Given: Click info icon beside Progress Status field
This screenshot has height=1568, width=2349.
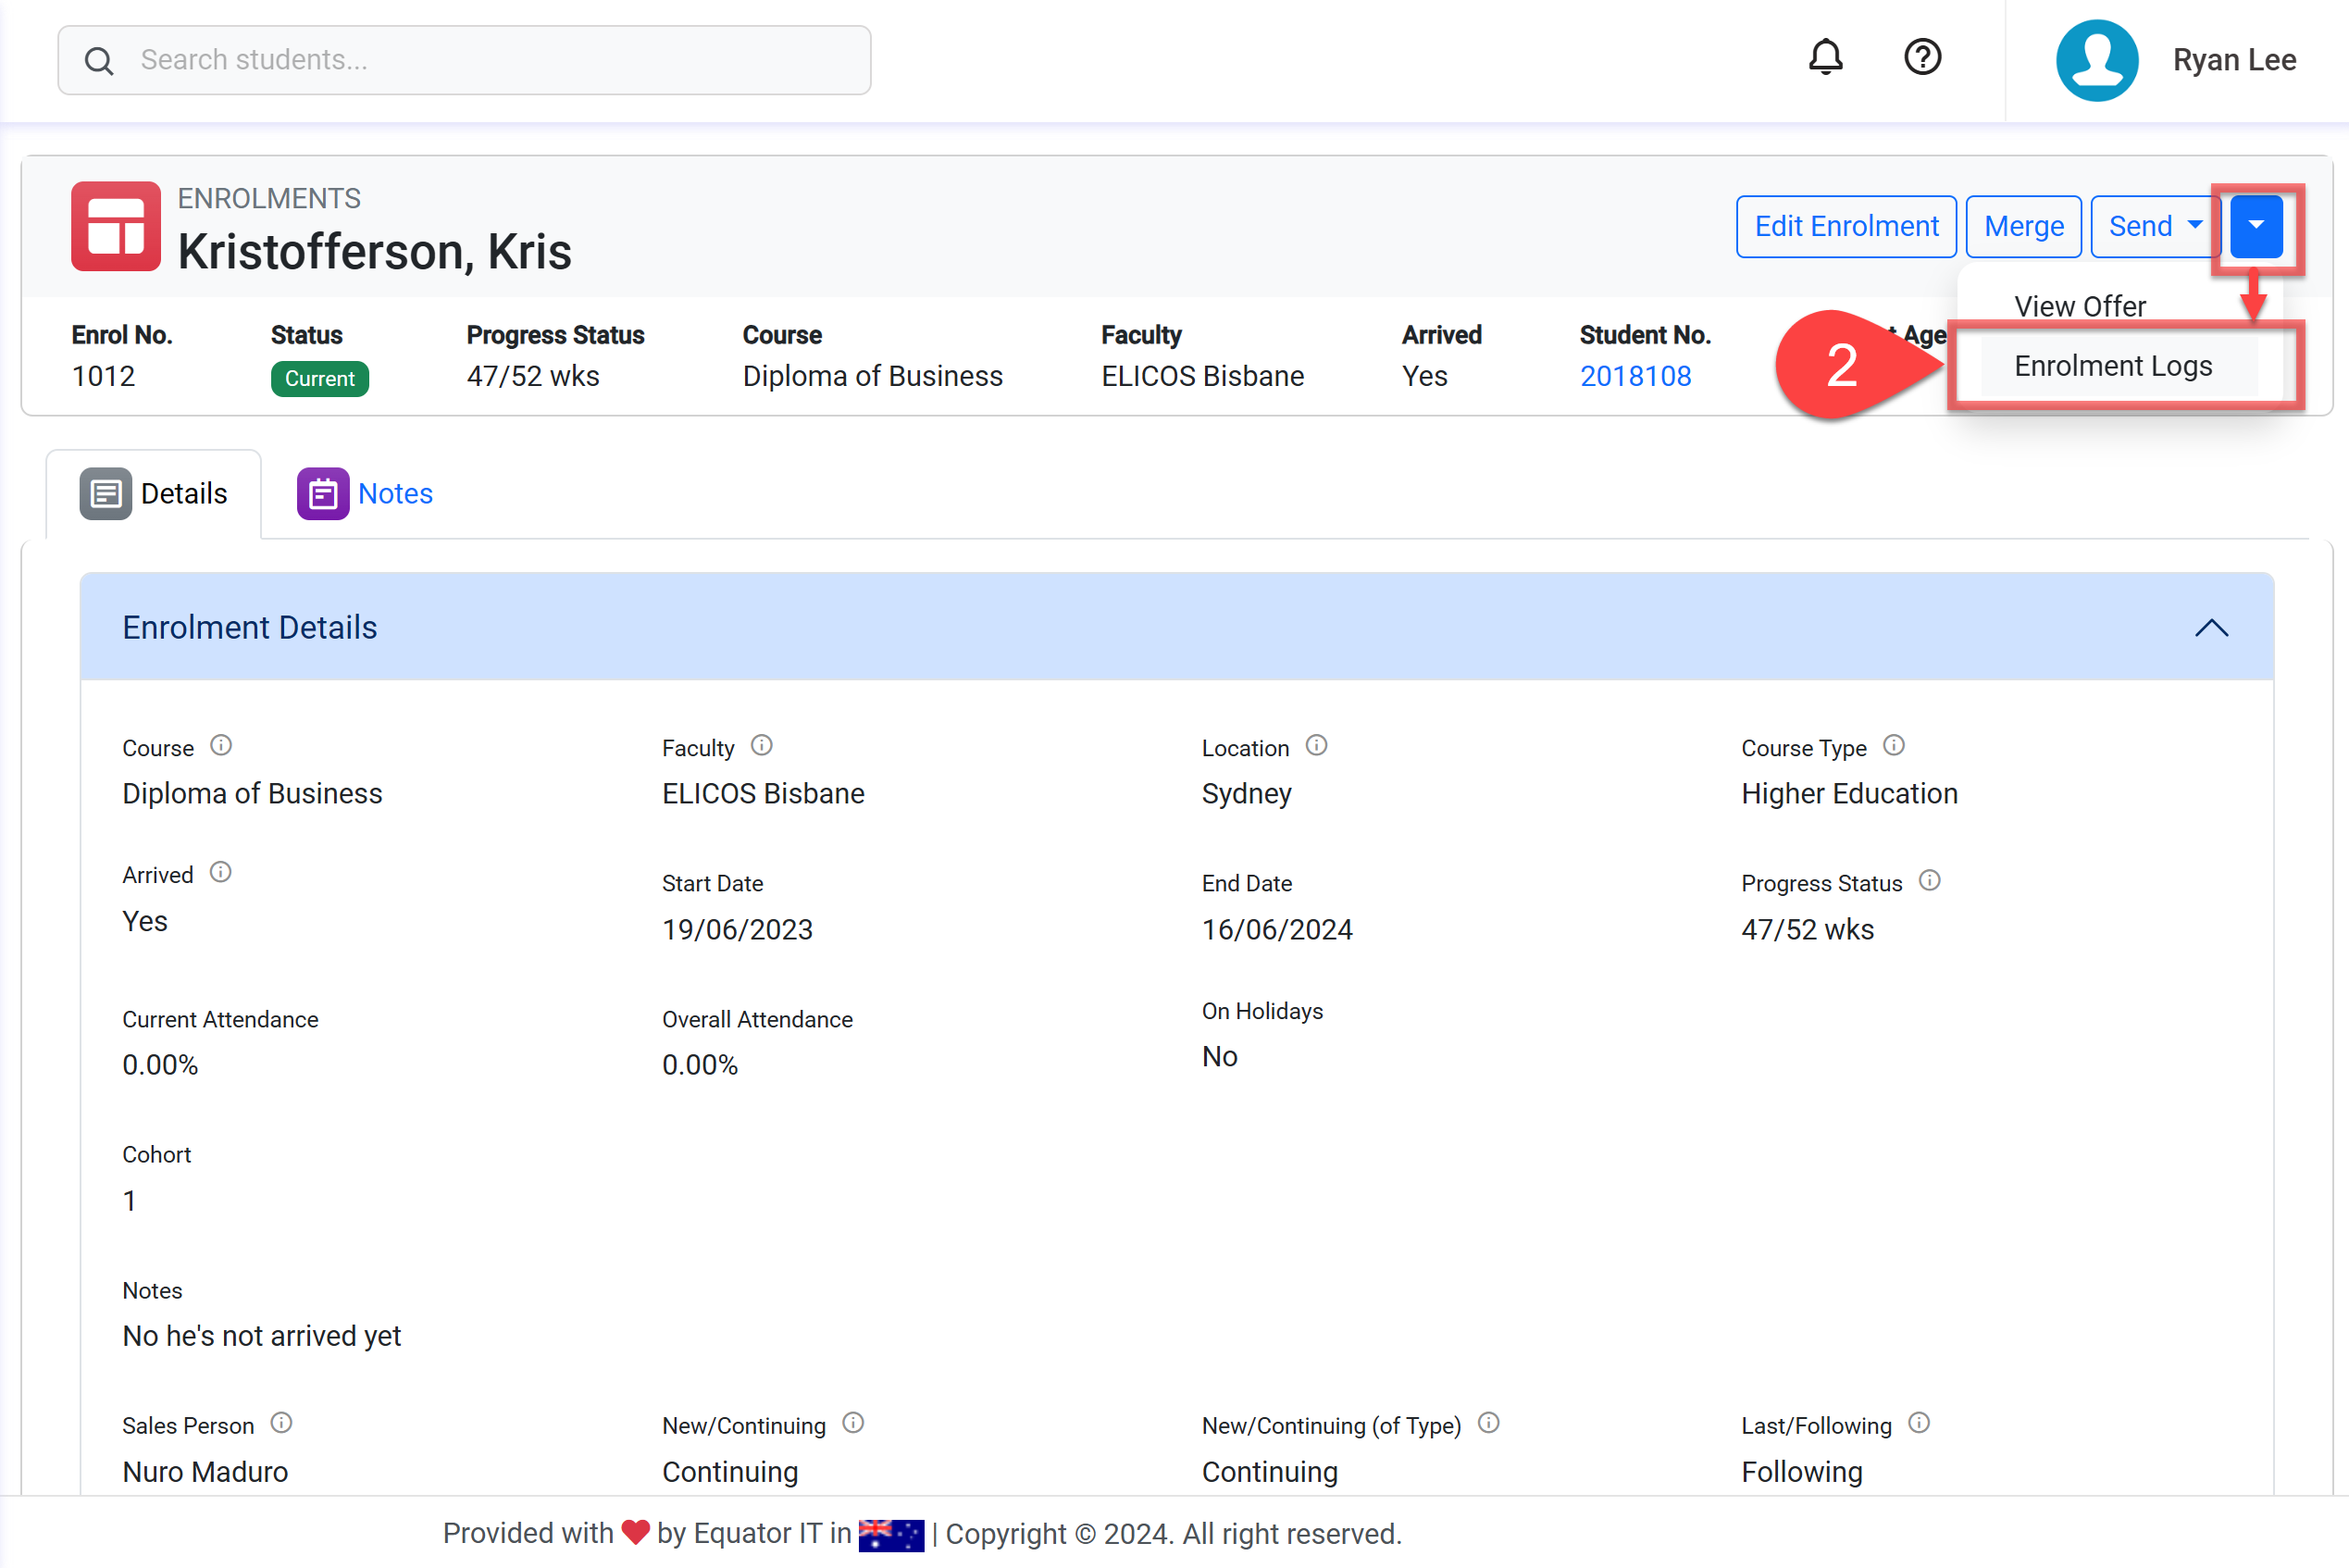Looking at the screenshot, I should point(1930,881).
